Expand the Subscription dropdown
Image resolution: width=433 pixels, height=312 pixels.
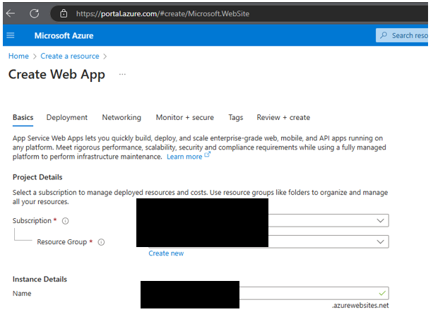[x=380, y=221]
